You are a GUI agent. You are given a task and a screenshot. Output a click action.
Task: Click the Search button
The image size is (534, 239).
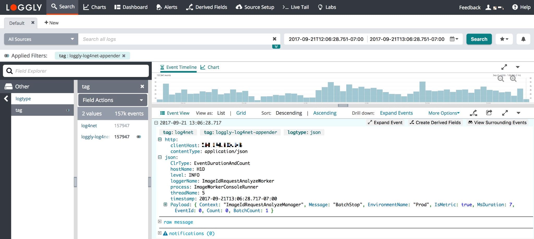[x=479, y=39]
